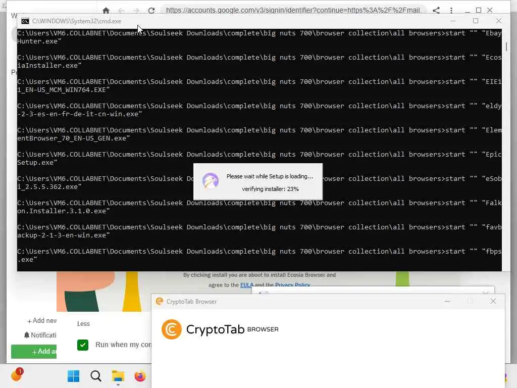Image resolution: width=517 pixels, height=388 pixels.
Task: Reload the page with the refresh icon
Action: (151, 11)
